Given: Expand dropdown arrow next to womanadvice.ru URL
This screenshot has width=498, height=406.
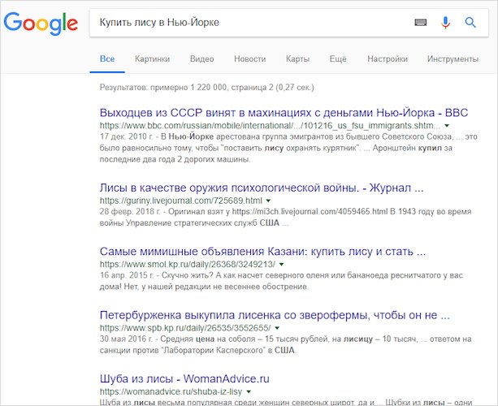Looking at the screenshot, I should click(249, 391).
